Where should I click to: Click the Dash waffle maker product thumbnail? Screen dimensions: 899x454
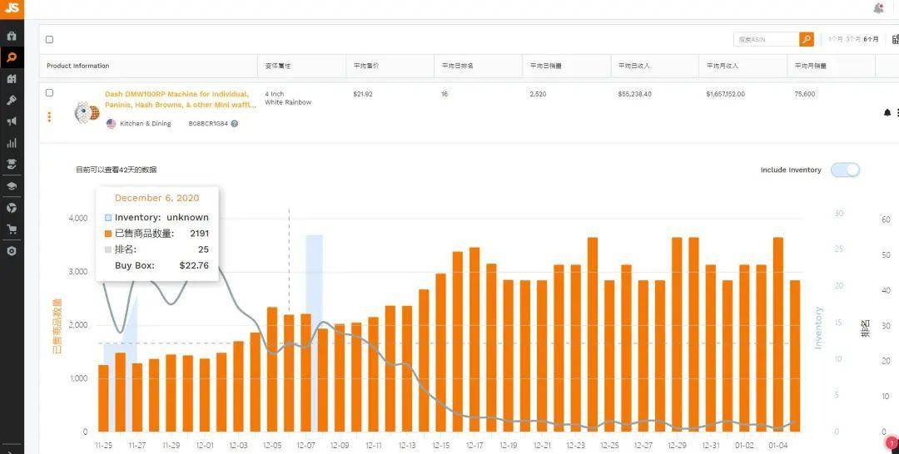point(87,113)
